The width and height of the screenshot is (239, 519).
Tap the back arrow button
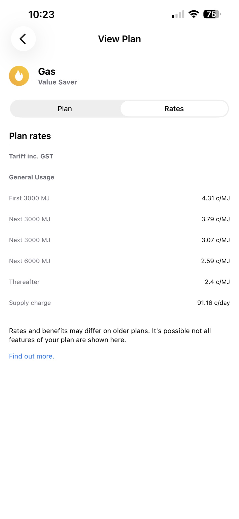click(23, 39)
